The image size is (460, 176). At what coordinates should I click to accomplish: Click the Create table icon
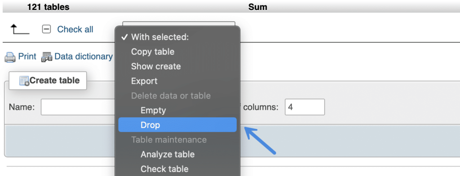24,81
